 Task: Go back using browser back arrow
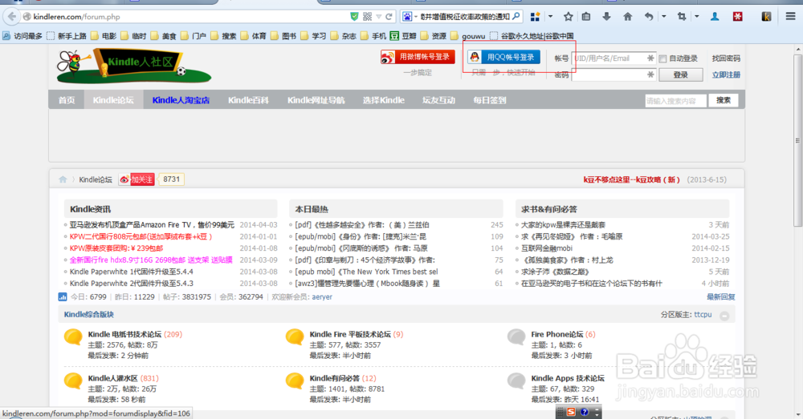[x=12, y=16]
